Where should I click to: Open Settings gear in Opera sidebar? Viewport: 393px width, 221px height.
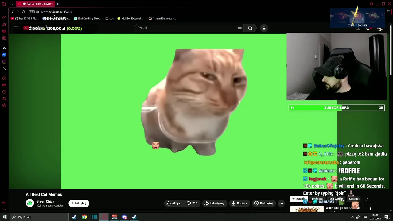[x=4, y=105]
